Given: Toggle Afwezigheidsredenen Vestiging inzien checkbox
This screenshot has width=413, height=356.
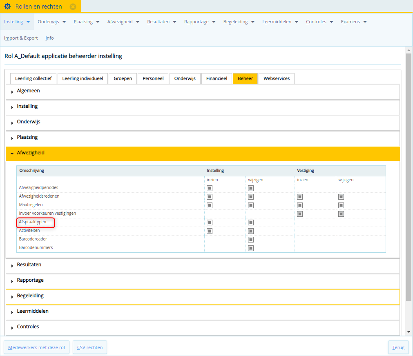Looking at the screenshot, I should pyautogui.click(x=300, y=197).
